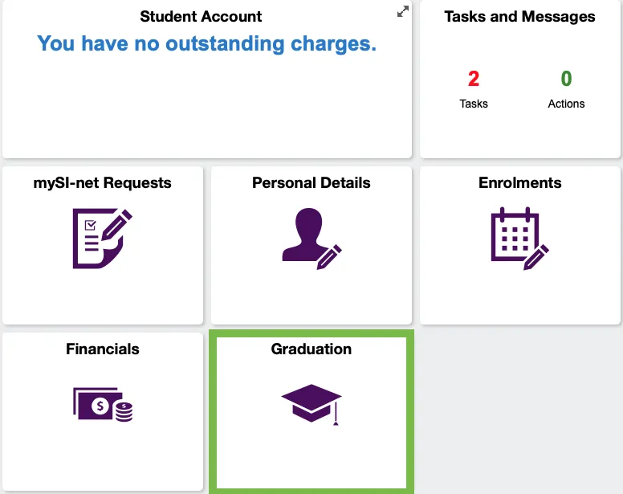Viewport: 623px width, 494px height.
Task: Click the Personal Details tile heading
Action: tap(311, 183)
